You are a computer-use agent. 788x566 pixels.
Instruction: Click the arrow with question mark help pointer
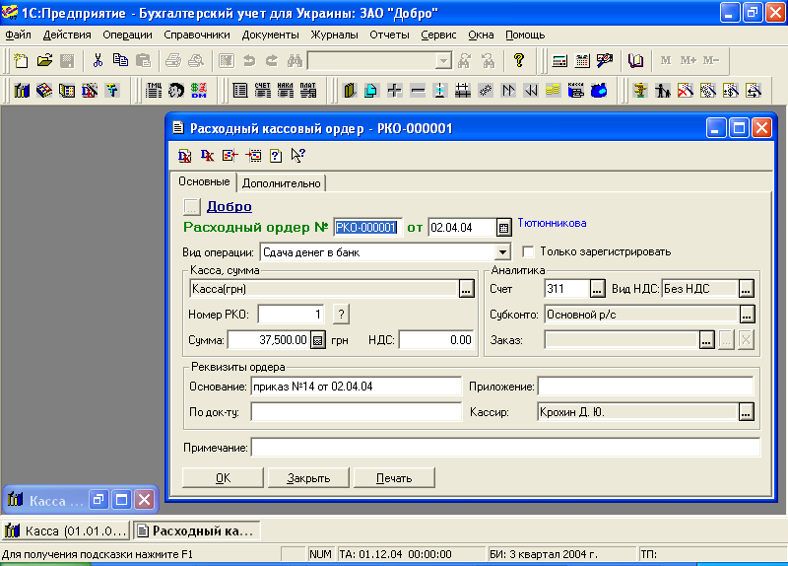click(x=298, y=156)
